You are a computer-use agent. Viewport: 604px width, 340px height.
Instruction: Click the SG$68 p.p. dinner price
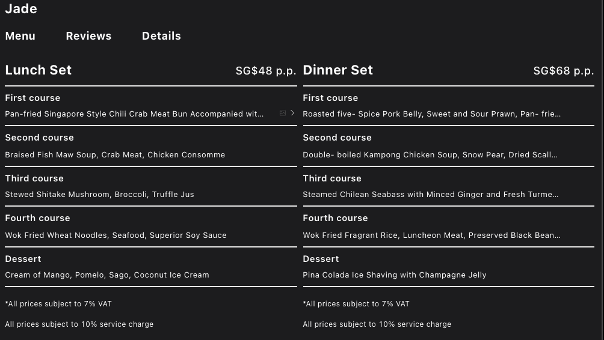563,71
